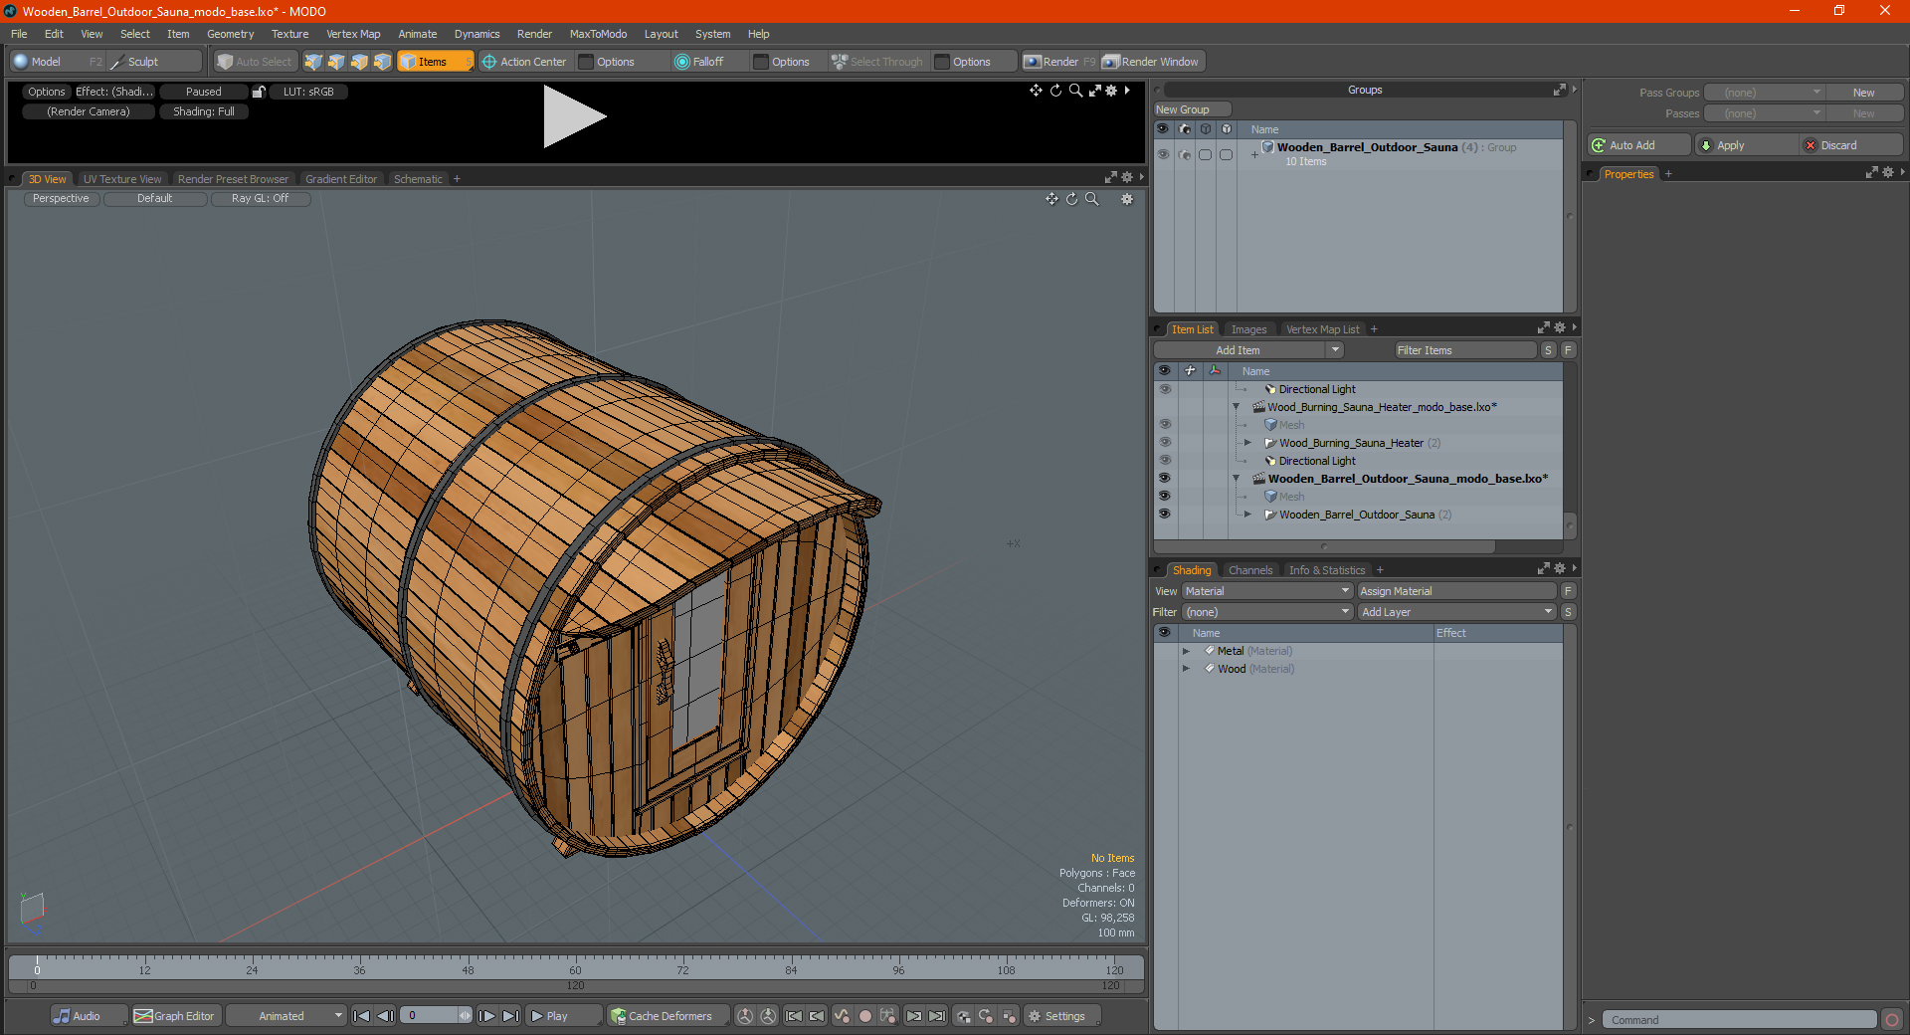Click the Play button in timeline
The height and width of the screenshot is (1035, 1910).
(x=562, y=1016)
